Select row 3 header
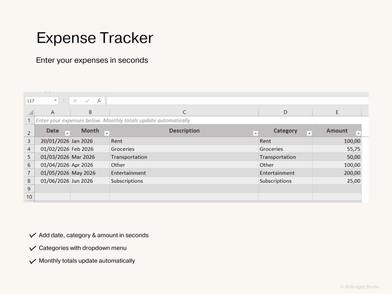Image resolution: width=392 pixels, height=294 pixels. pos(29,141)
